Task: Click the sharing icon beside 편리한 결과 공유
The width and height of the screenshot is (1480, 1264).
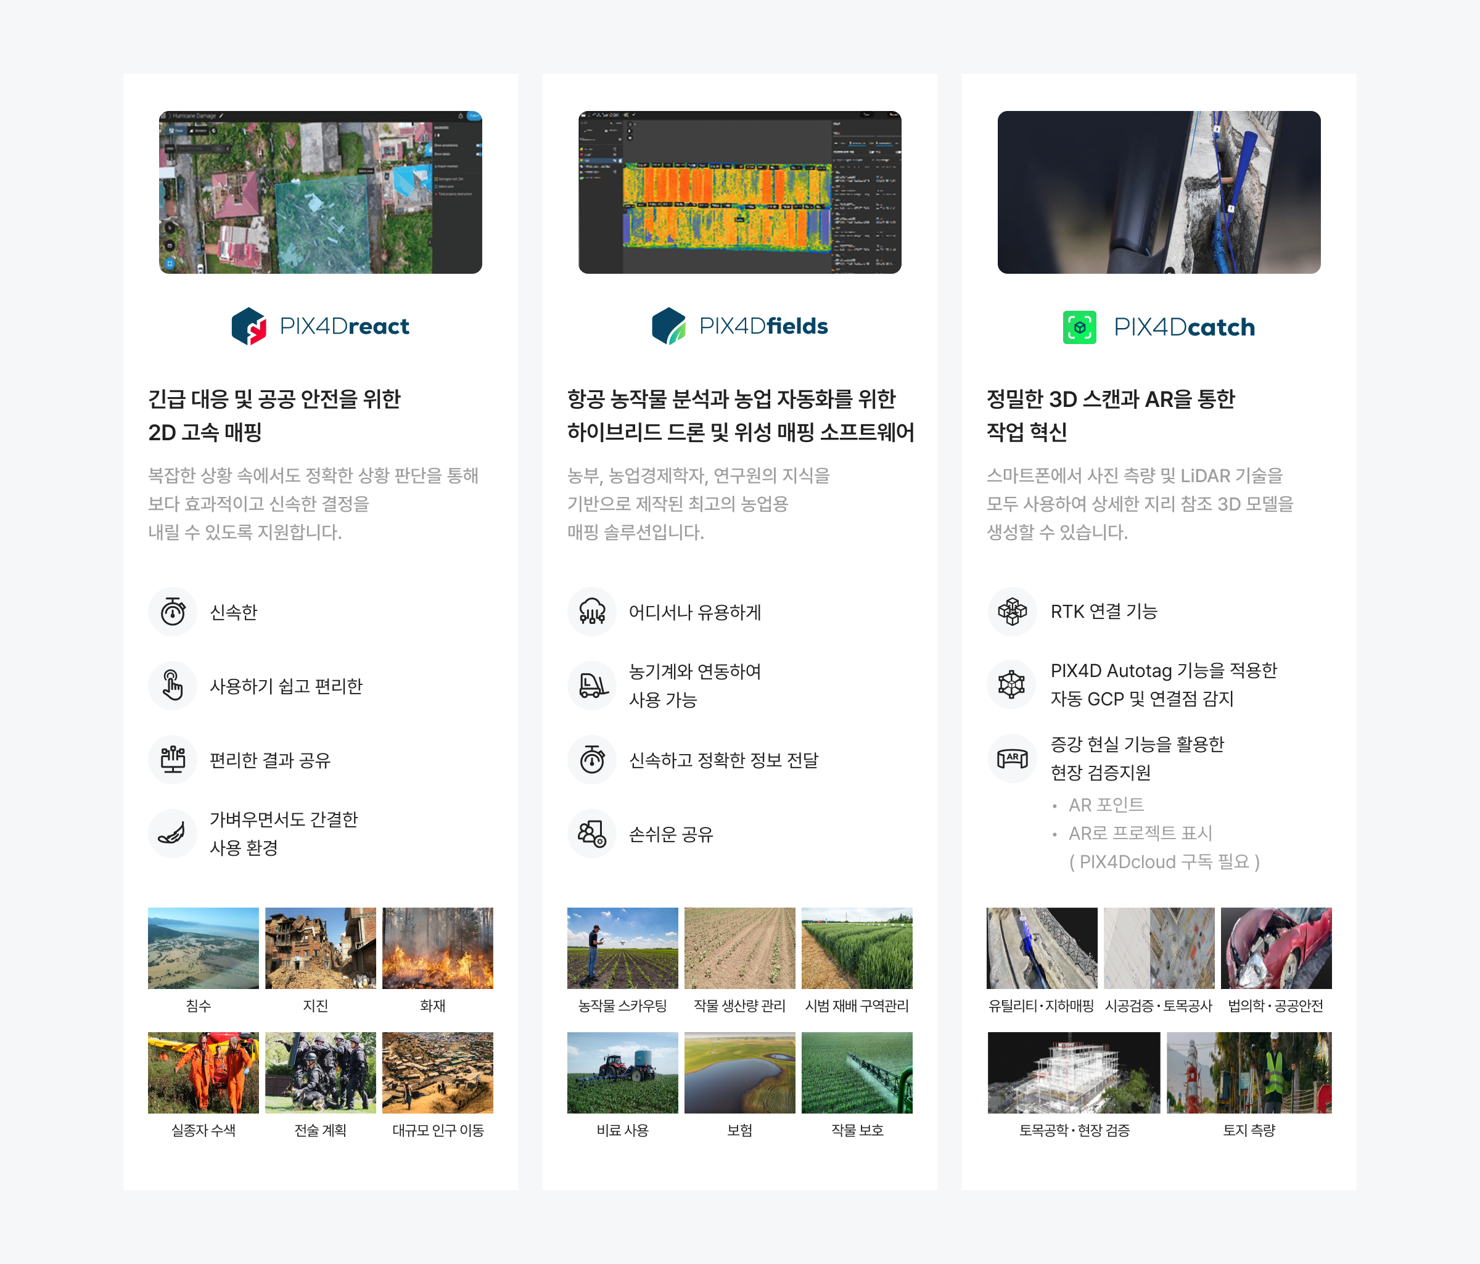Action: [x=173, y=760]
